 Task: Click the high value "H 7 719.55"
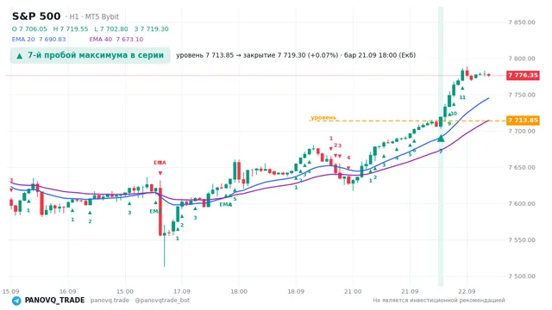[71, 29]
